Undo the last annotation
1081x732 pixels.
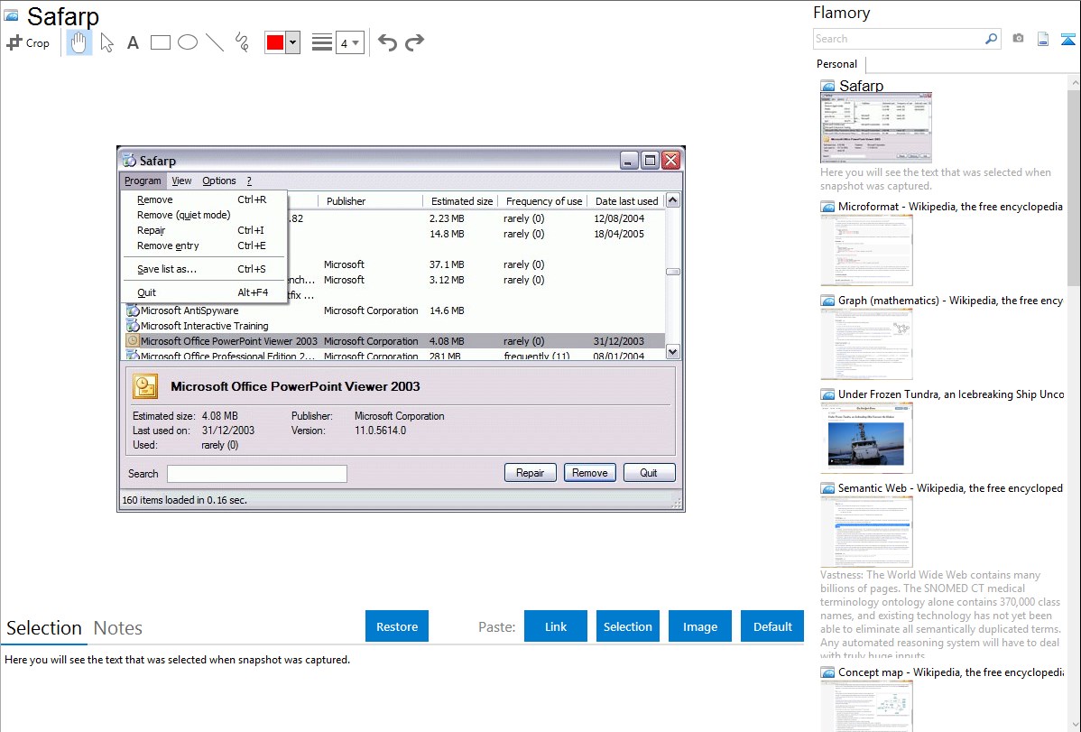point(387,42)
